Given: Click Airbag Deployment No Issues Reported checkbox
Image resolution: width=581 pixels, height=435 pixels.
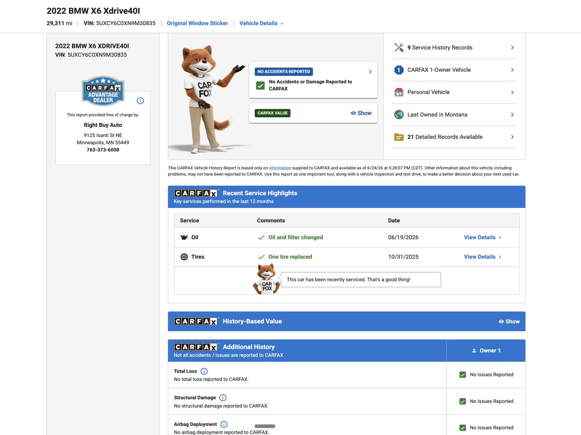Looking at the screenshot, I should pyautogui.click(x=463, y=428).
